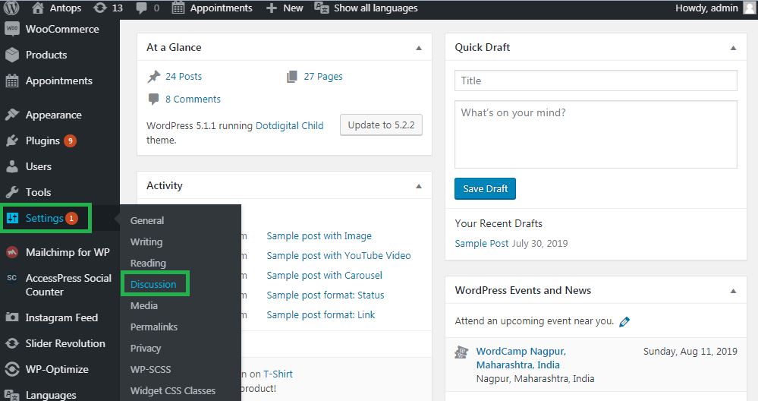Open the Sample post with Carousel link
The image size is (758, 401).
325,275
